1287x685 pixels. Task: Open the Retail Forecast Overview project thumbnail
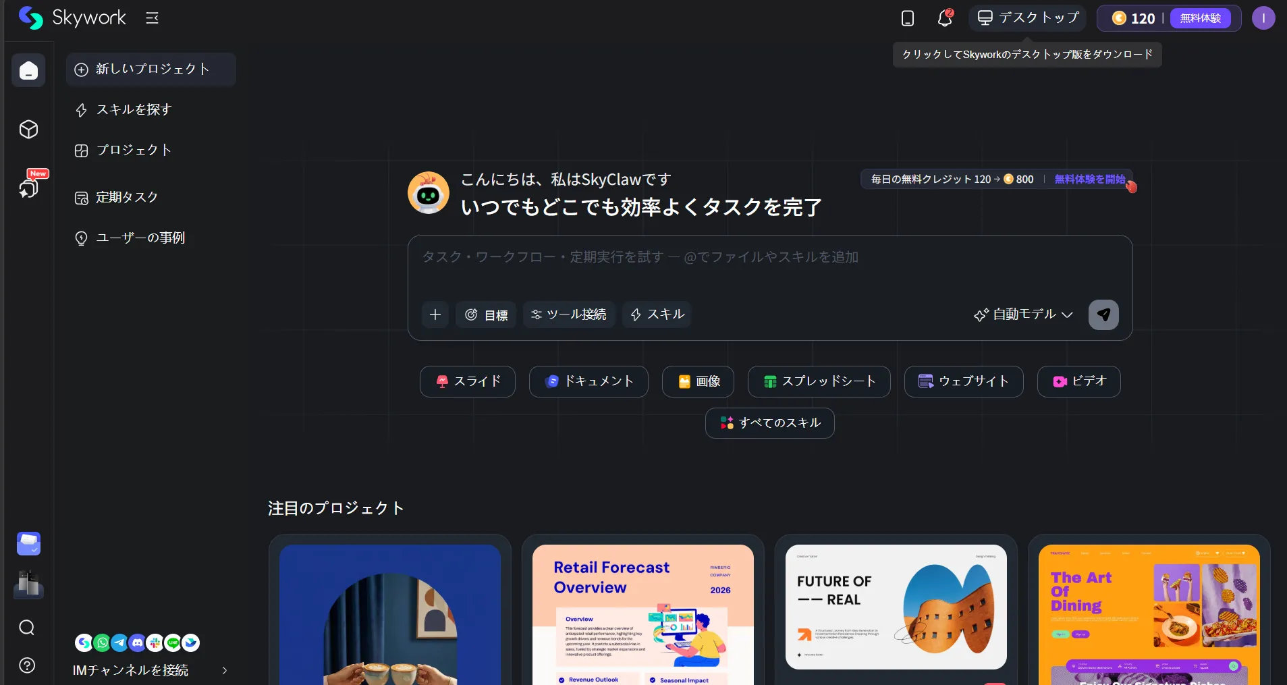pyautogui.click(x=643, y=615)
